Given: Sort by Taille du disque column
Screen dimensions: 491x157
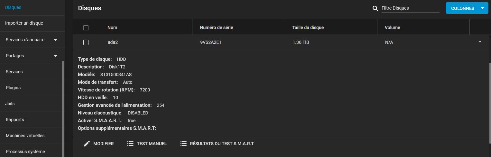Looking at the screenshot, I should point(308,27).
